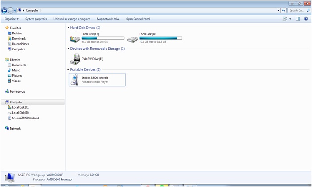This screenshot has height=187, width=312.
Task: Open the address bar history dropdown
Action: click(x=278, y=10)
